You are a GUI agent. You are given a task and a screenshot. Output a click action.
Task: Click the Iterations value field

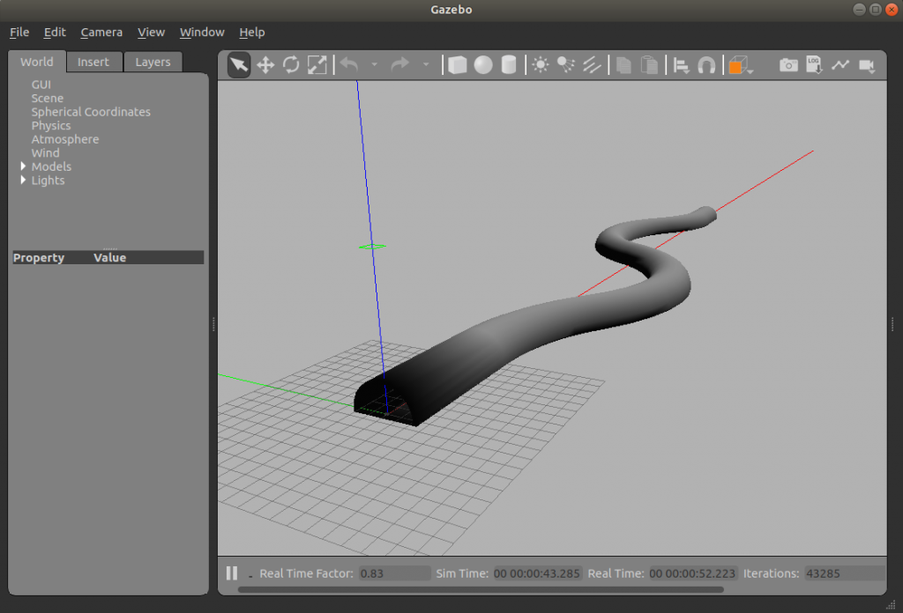844,573
